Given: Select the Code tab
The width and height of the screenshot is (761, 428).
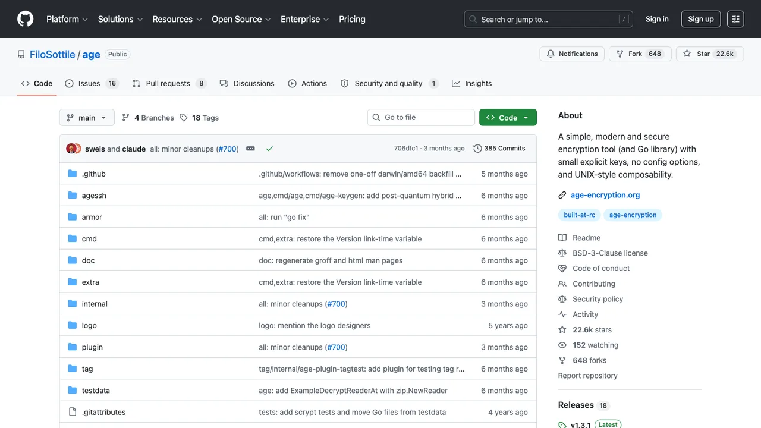Looking at the screenshot, I should tap(37, 84).
